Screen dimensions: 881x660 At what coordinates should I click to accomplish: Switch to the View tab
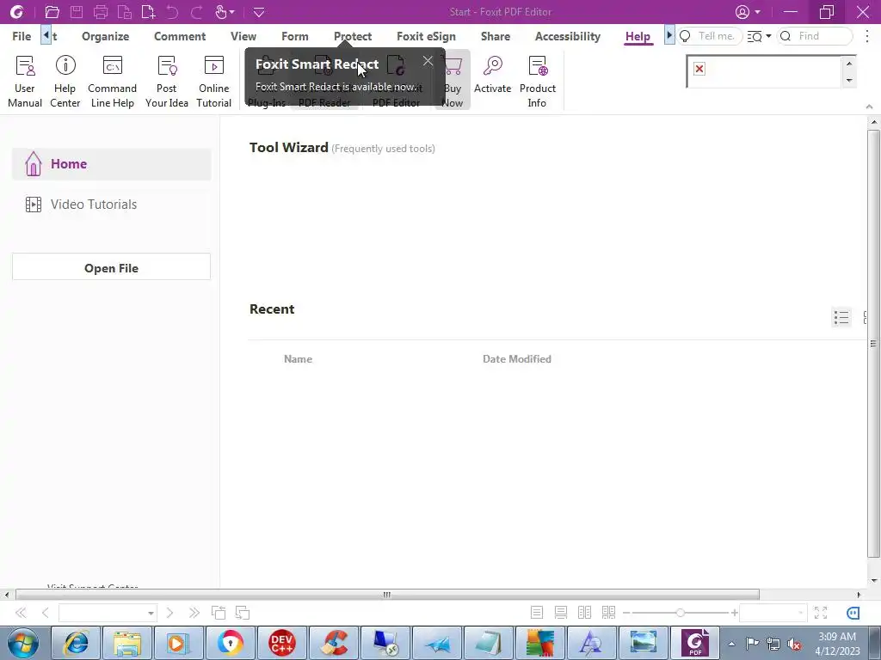point(243,36)
